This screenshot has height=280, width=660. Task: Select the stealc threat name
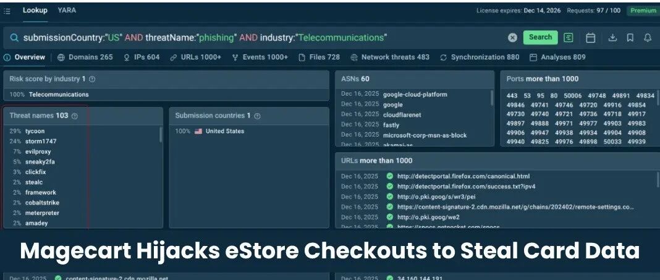[x=33, y=182]
